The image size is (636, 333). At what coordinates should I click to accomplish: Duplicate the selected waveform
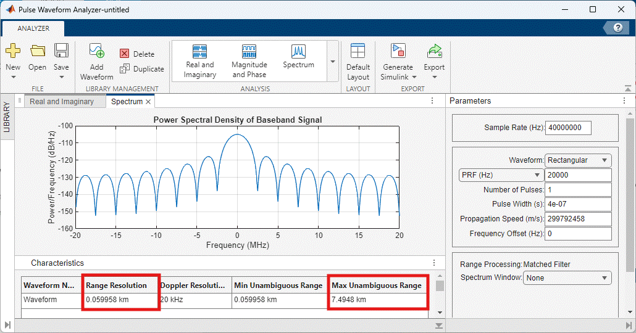click(x=142, y=69)
